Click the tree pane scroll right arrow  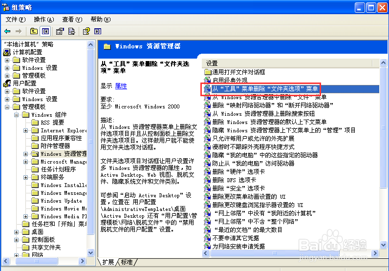(82, 261)
